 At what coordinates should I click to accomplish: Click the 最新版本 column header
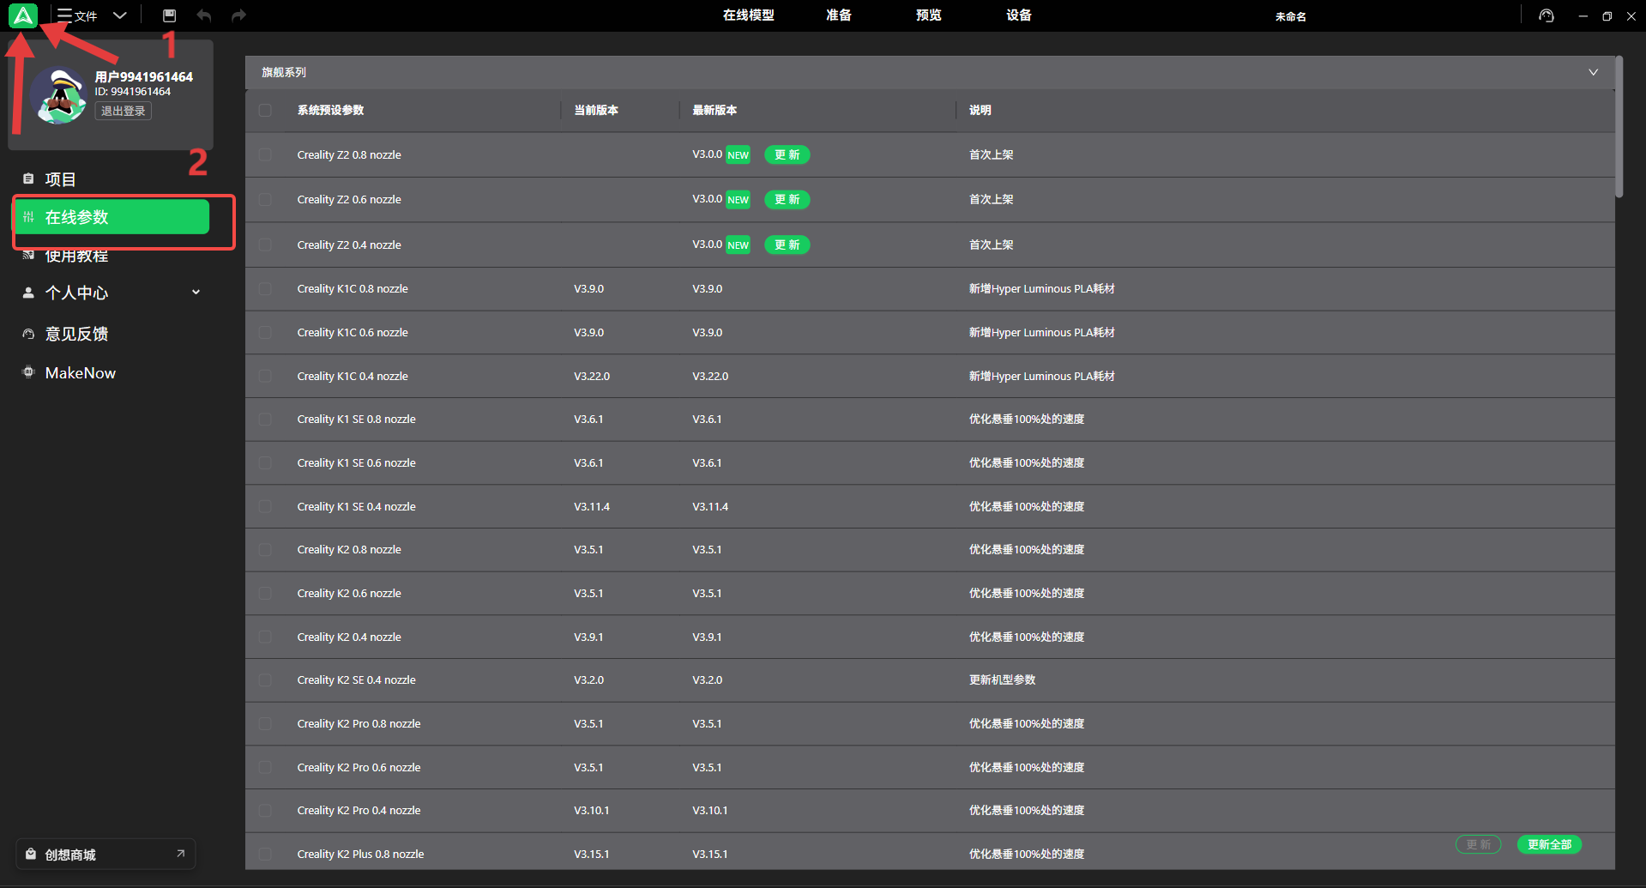714,110
